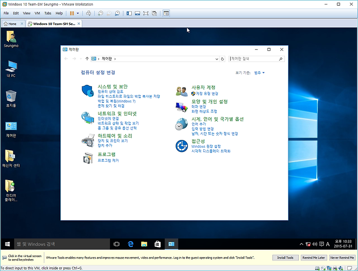Open Task View on guest taskbar
The image size is (358, 271).
coord(116,244)
